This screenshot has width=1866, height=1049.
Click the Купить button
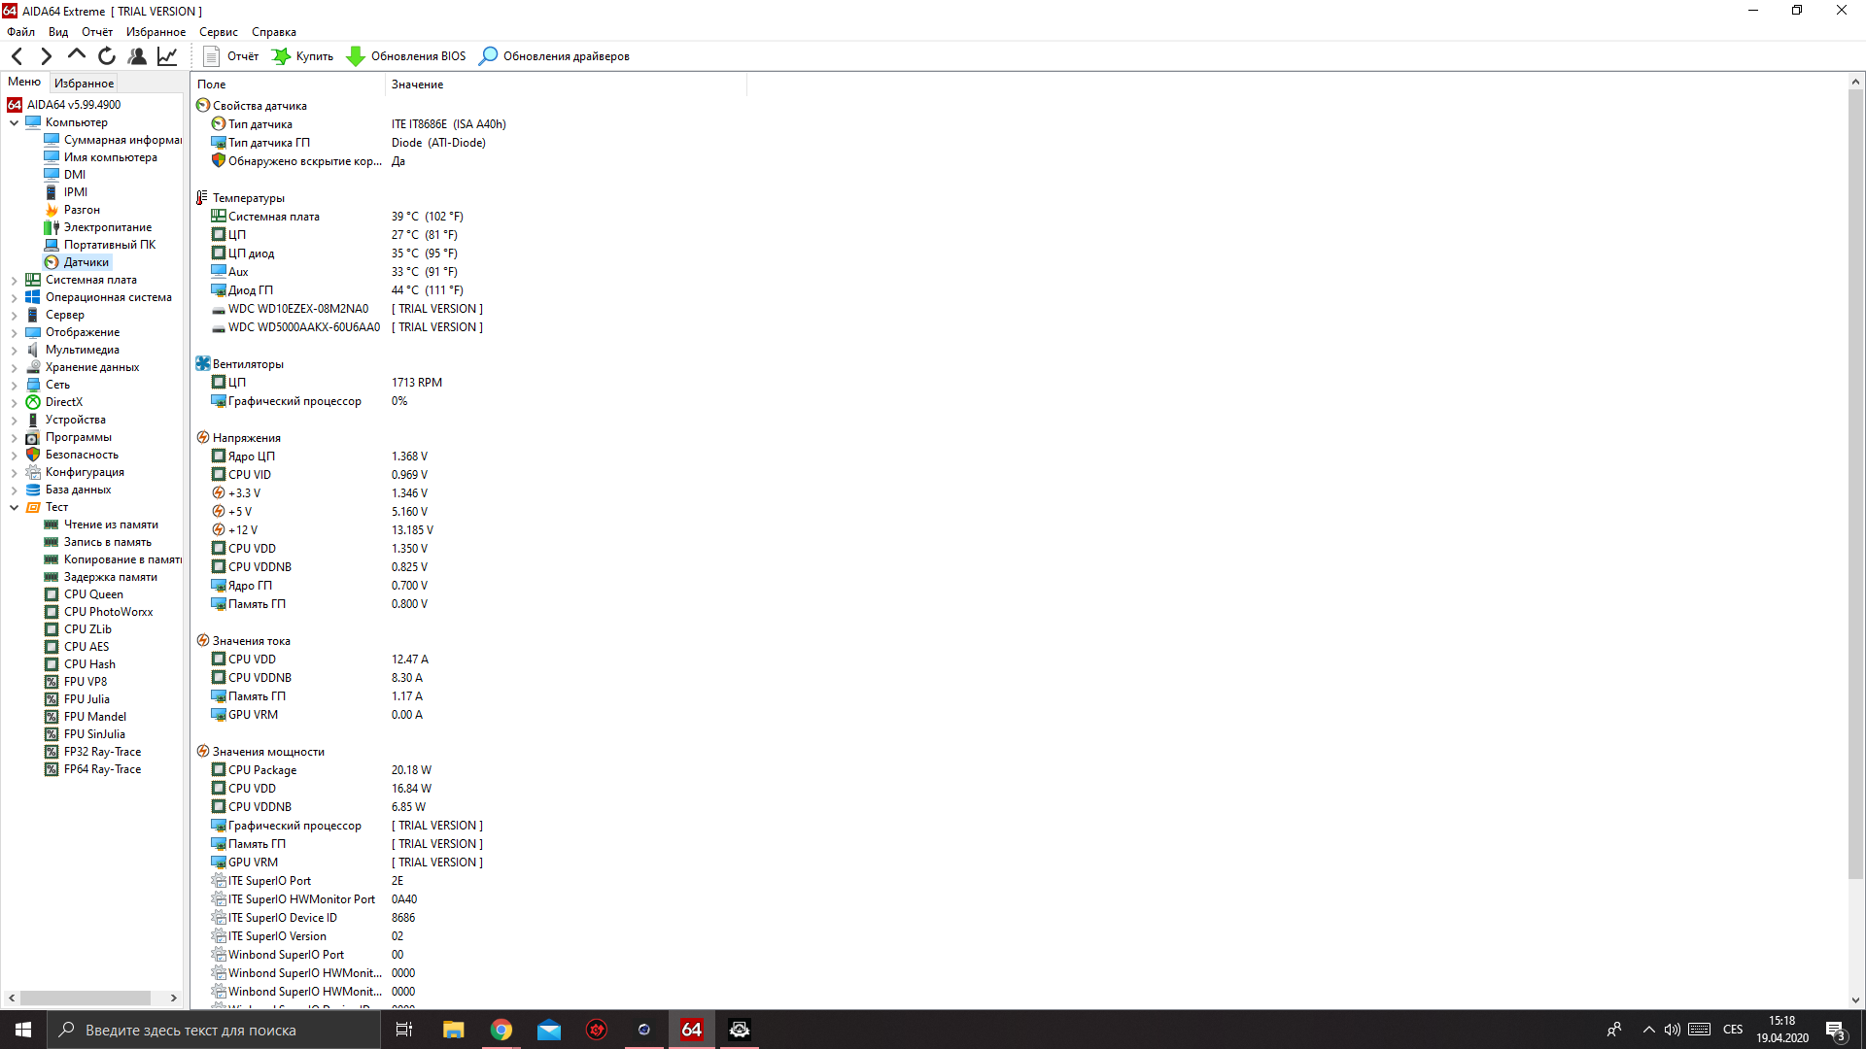[302, 56]
